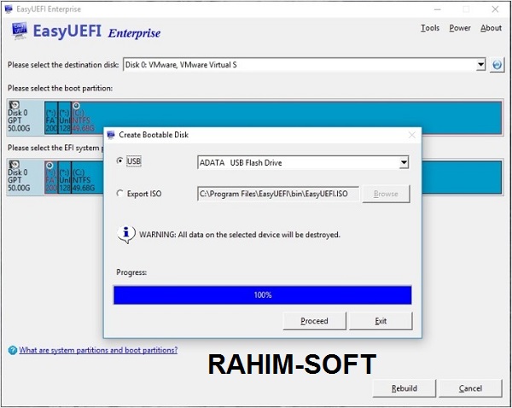This screenshot has width=512, height=408.
Task: Click the 'WARNING: All data on the selected device' text
Action: [239, 235]
